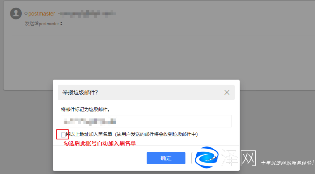Click the 发送给postmaster recipient text
Viewport: 315px width, 174px height.
coord(42,24)
